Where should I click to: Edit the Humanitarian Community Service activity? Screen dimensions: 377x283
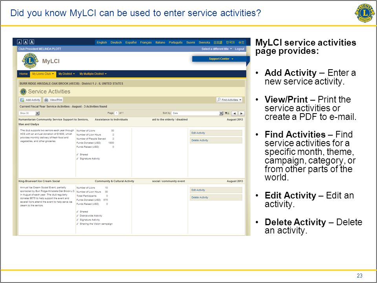(x=216, y=133)
